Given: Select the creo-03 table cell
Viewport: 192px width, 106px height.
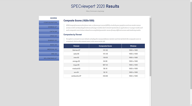Looking at the screenshot, I should click(76, 58).
